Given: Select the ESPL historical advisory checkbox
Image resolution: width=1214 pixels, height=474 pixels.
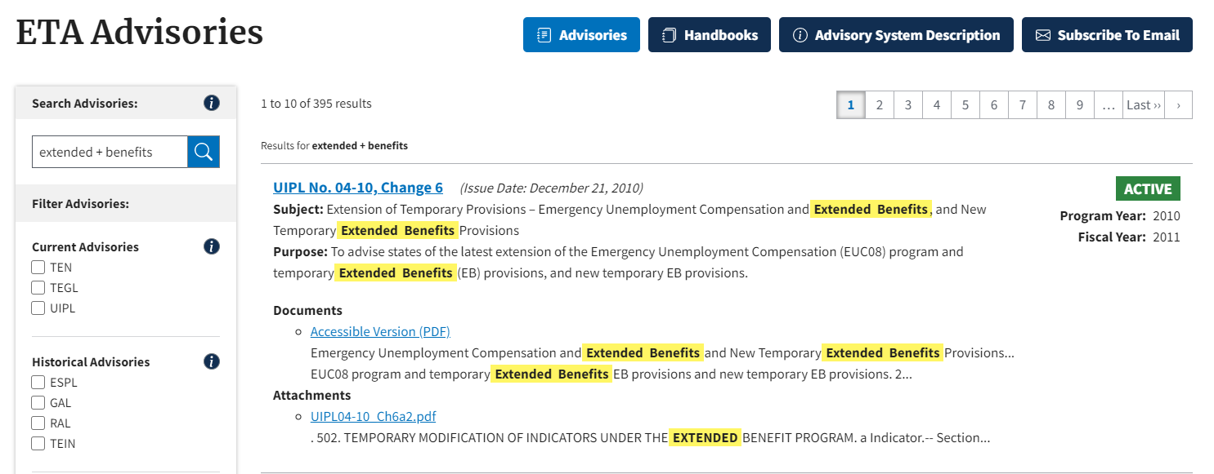Looking at the screenshot, I should coord(38,383).
